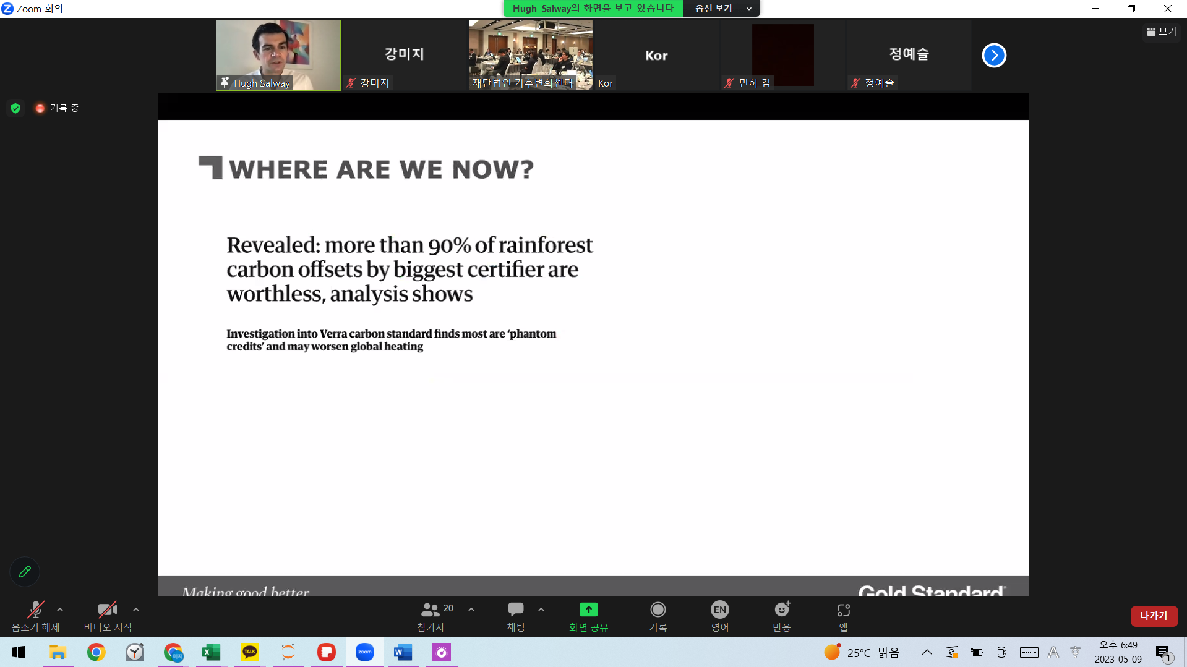This screenshot has height=667, width=1187.
Task: Expand audio options arrow beside mute button
Action: (60, 610)
